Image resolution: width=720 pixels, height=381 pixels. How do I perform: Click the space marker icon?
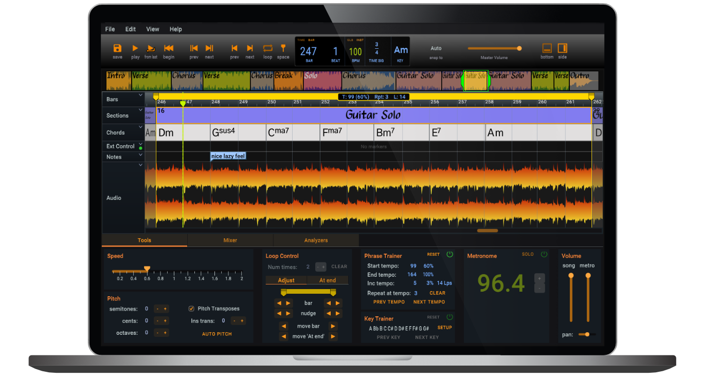tap(283, 48)
